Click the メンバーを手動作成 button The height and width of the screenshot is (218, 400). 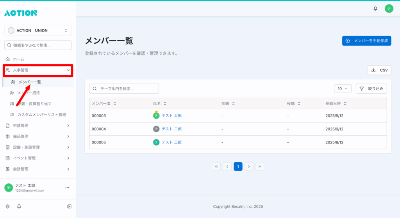coord(366,41)
